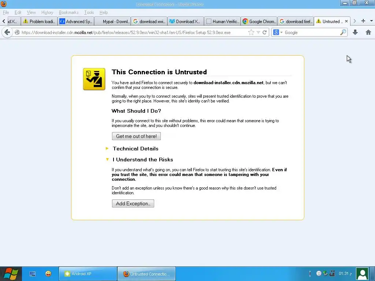The height and width of the screenshot is (281, 375).
Task: Click the yellow security officer warning icon
Action: point(94,79)
